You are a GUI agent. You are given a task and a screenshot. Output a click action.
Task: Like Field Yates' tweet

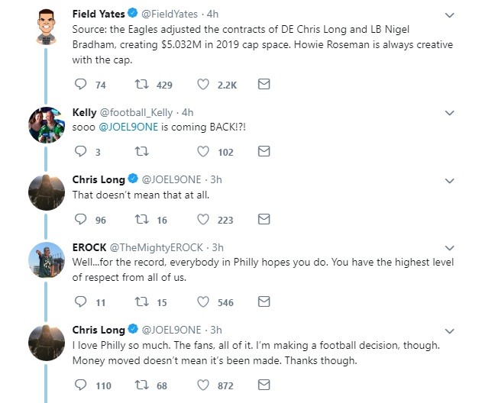[205, 85]
